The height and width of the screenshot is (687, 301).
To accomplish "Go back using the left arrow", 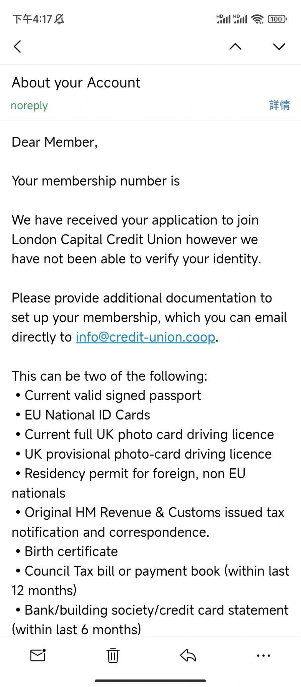I will (x=18, y=47).
